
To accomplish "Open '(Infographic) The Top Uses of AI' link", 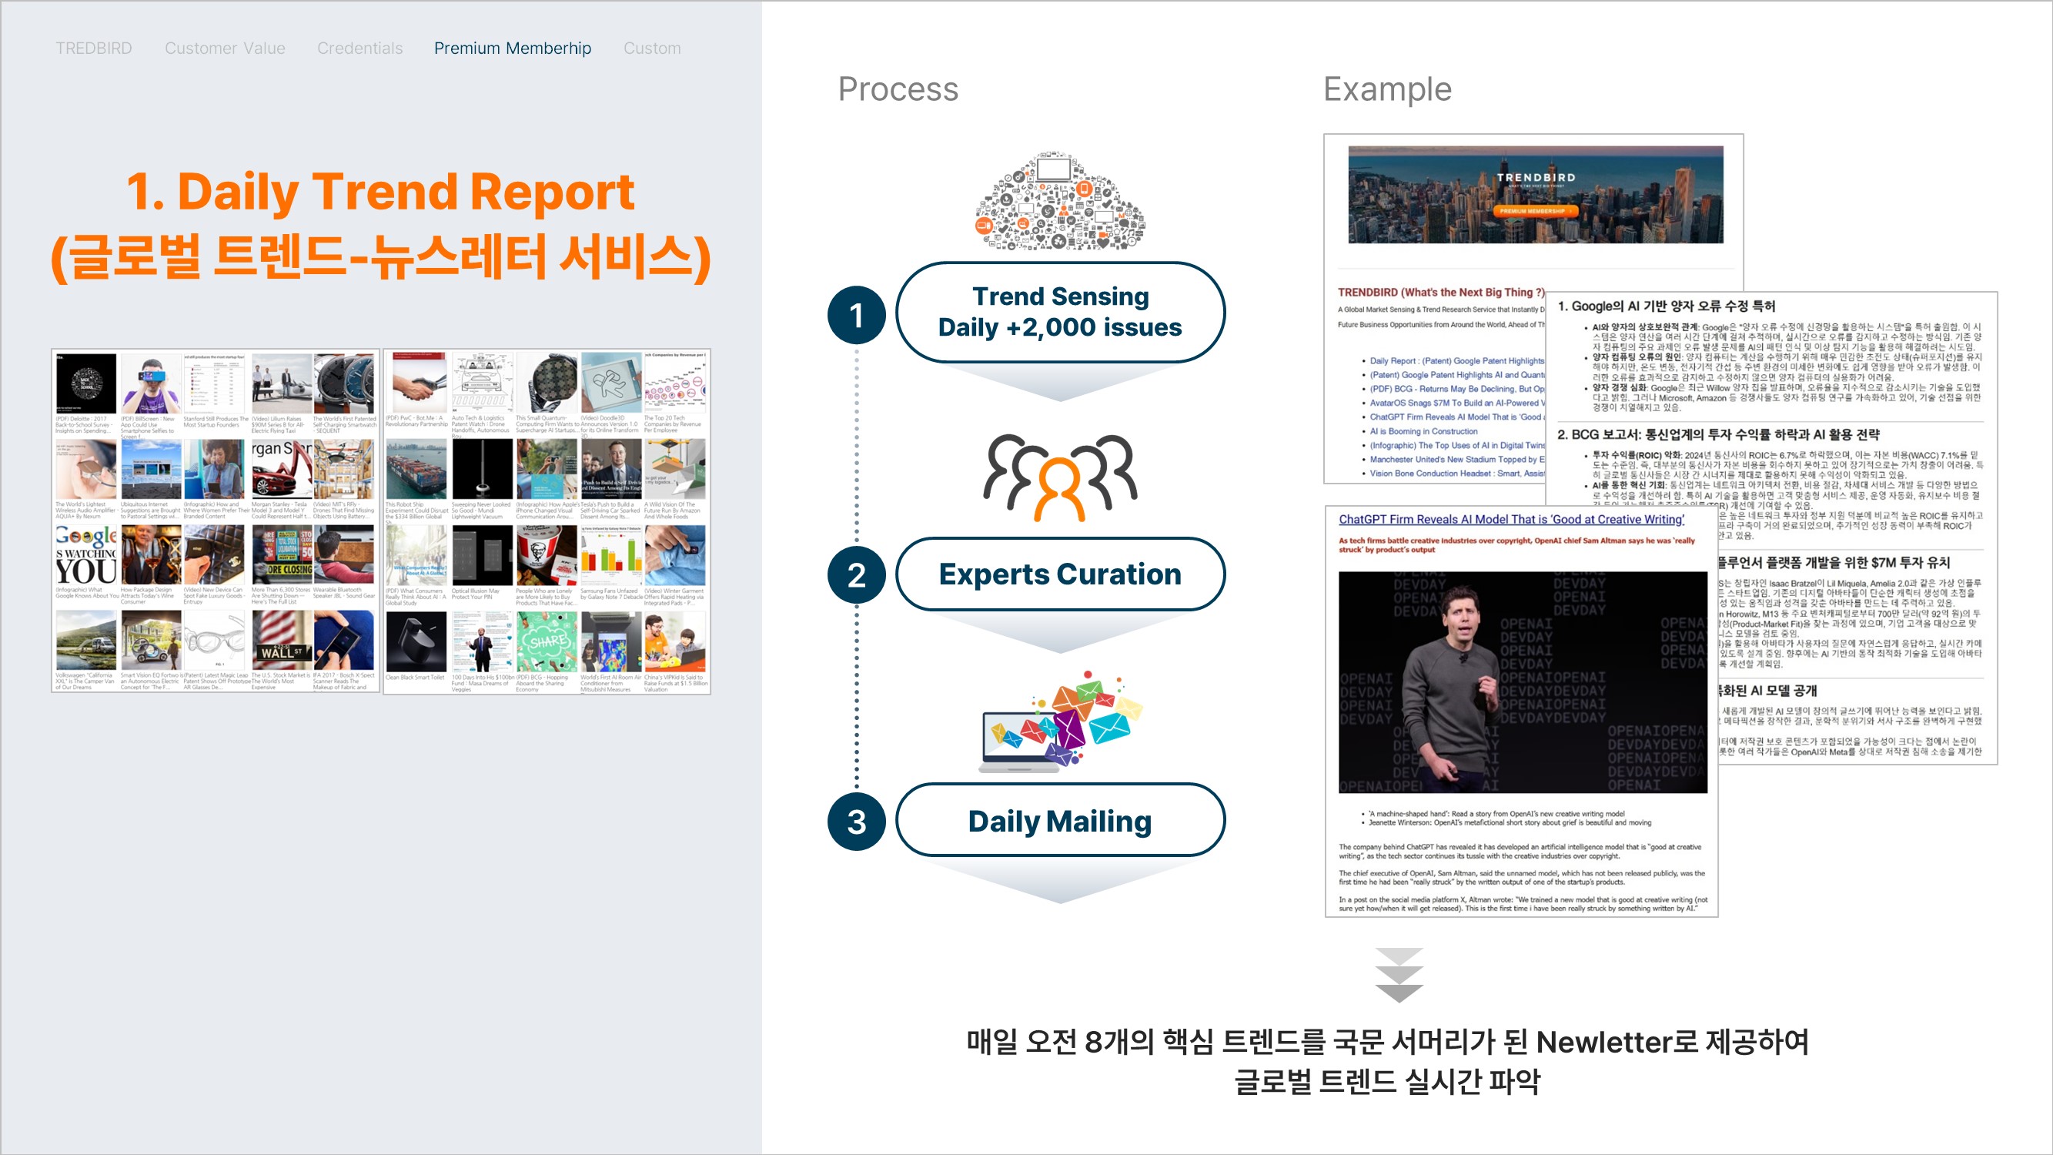I will click(x=1457, y=446).
